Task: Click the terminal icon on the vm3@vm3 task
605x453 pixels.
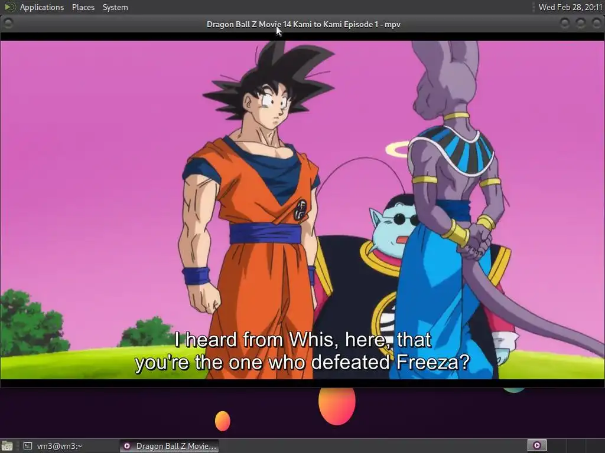Action: (27, 446)
